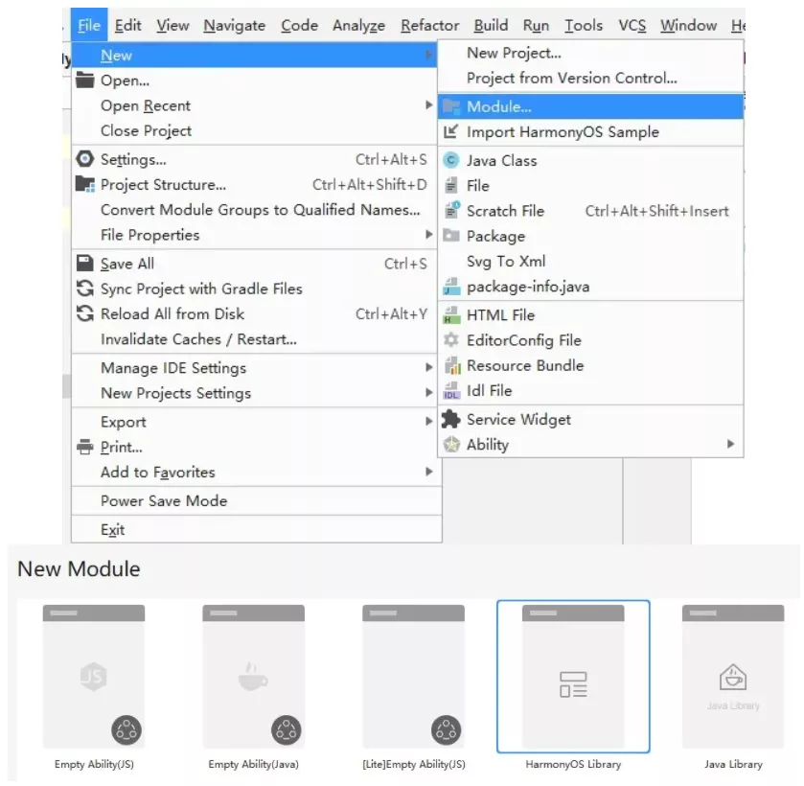This screenshot has height=786, width=804.
Task: Click the HTML File icon
Action: pyautogui.click(x=451, y=314)
